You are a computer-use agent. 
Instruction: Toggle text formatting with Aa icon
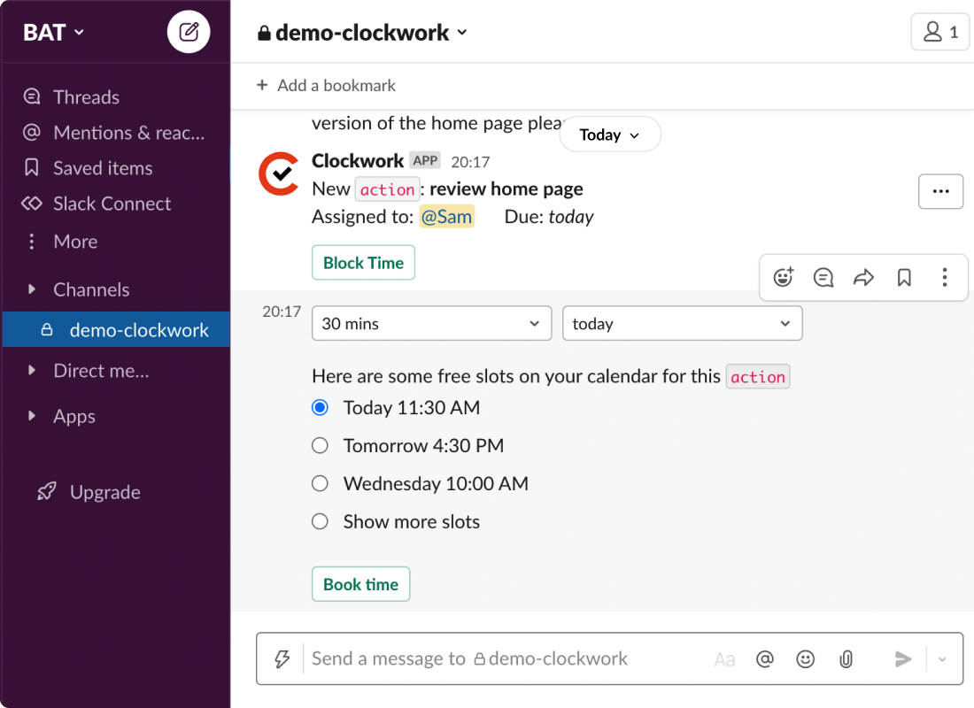(x=724, y=659)
